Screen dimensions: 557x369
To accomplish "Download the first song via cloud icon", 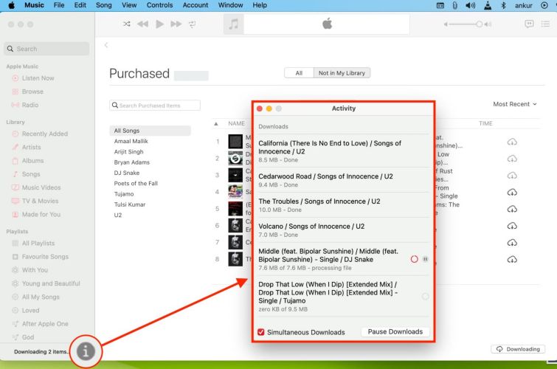I will 512,142.
